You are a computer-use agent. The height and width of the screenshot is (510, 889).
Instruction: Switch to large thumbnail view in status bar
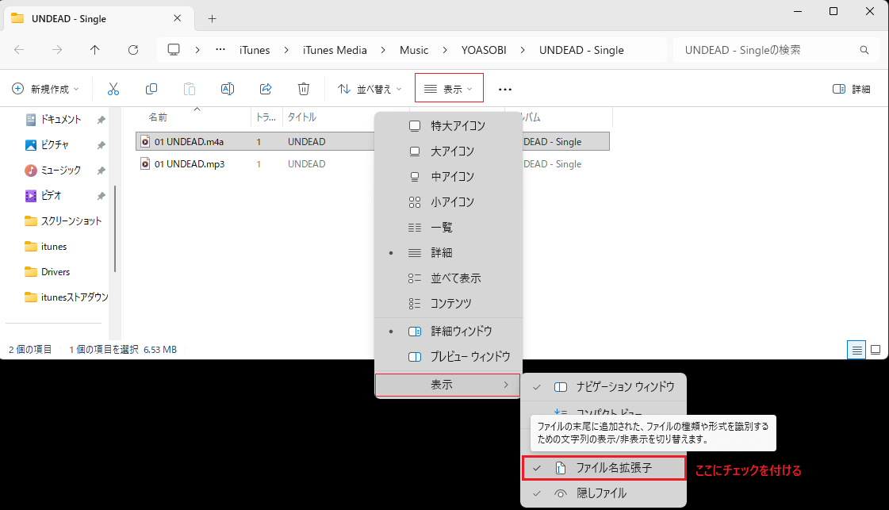pyautogui.click(x=876, y=349)
